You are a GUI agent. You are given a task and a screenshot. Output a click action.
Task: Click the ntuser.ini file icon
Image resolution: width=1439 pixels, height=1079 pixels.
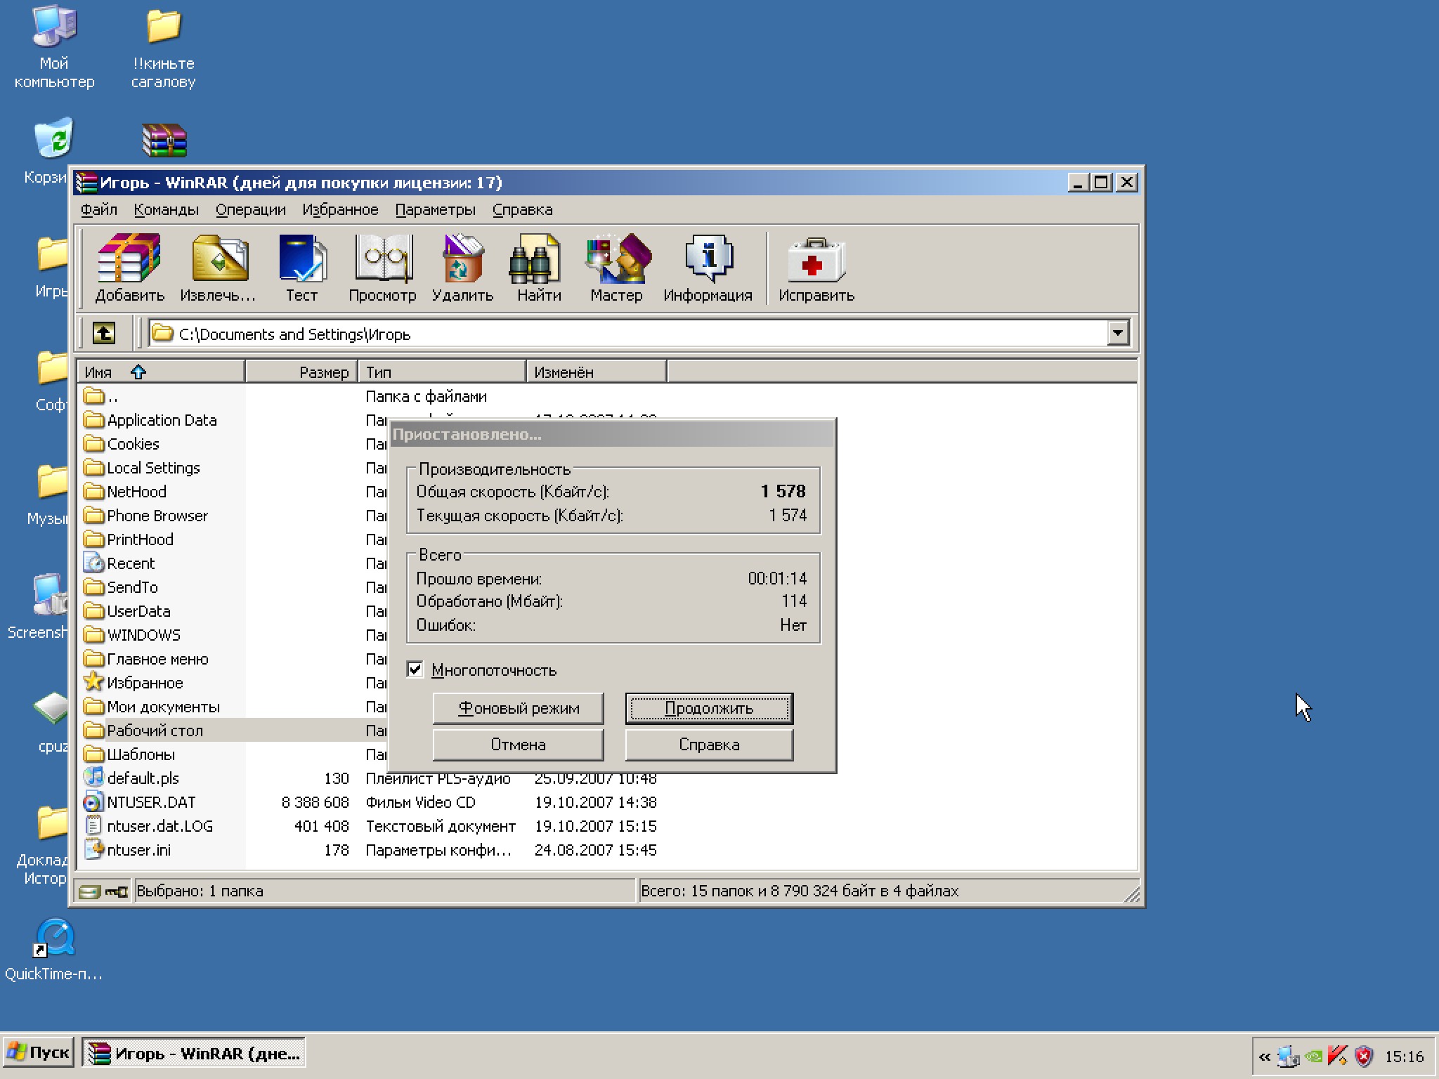[x=93, y=849]
